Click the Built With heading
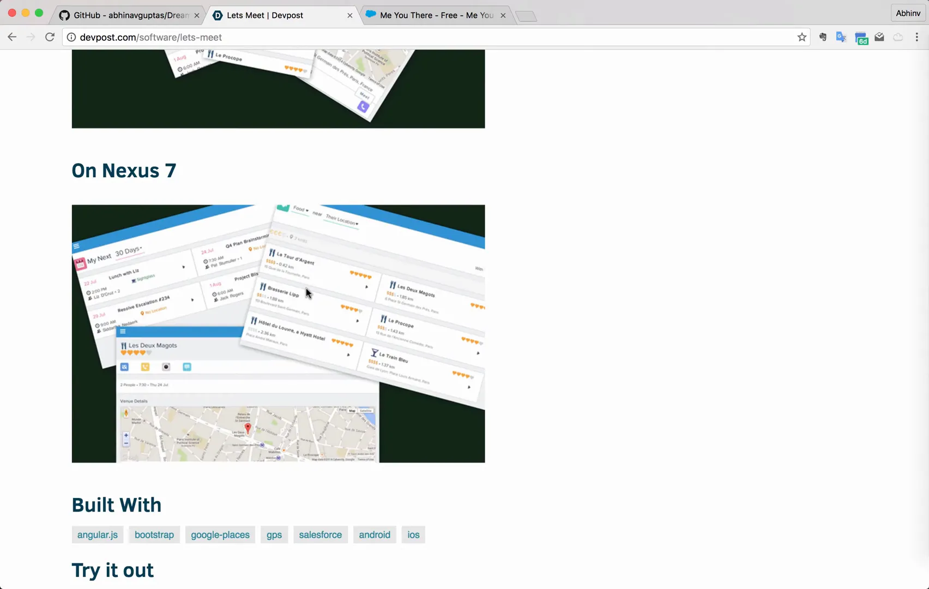 coord(117,505)
